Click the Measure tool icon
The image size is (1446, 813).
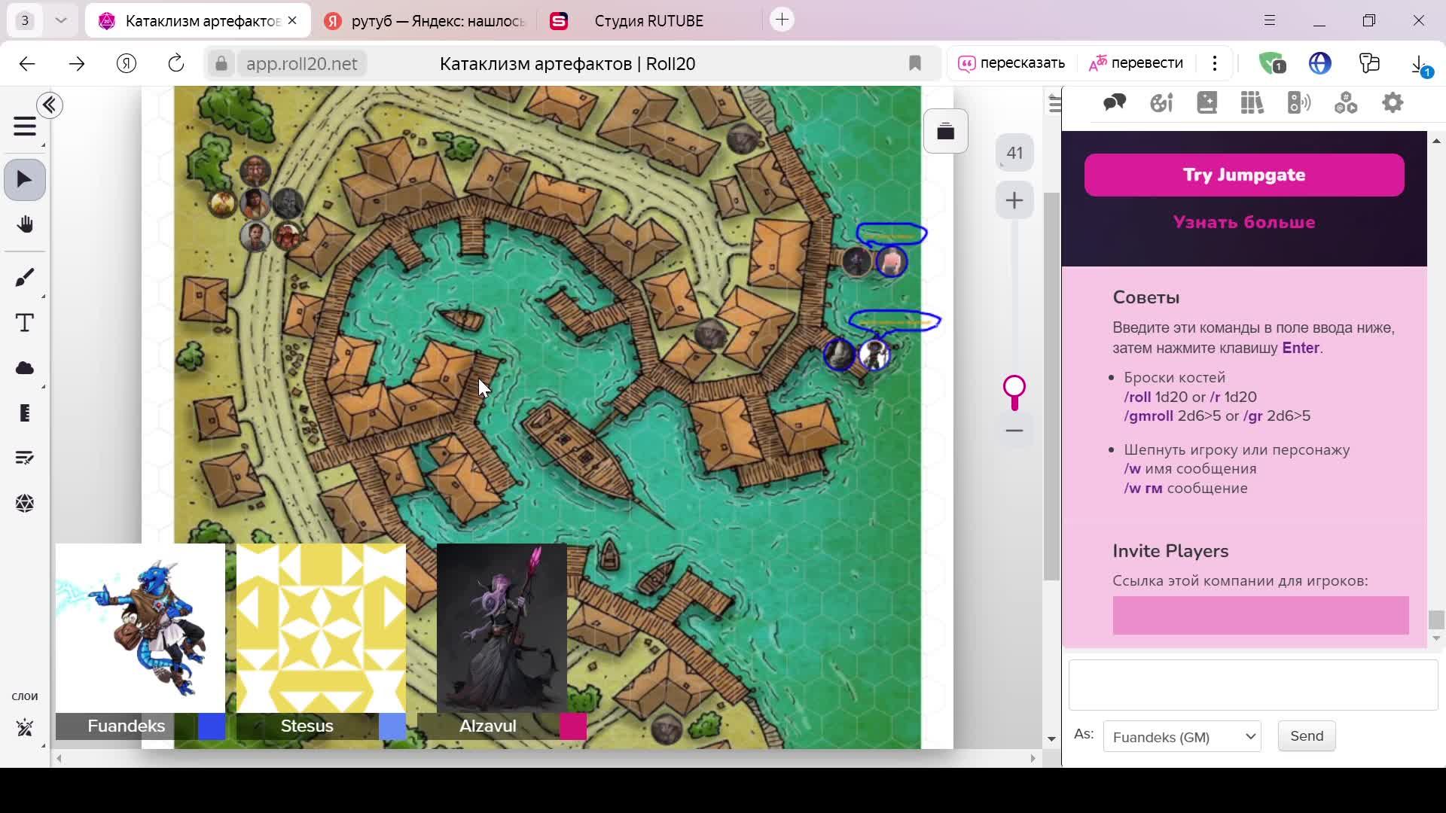tap(25, 413)
